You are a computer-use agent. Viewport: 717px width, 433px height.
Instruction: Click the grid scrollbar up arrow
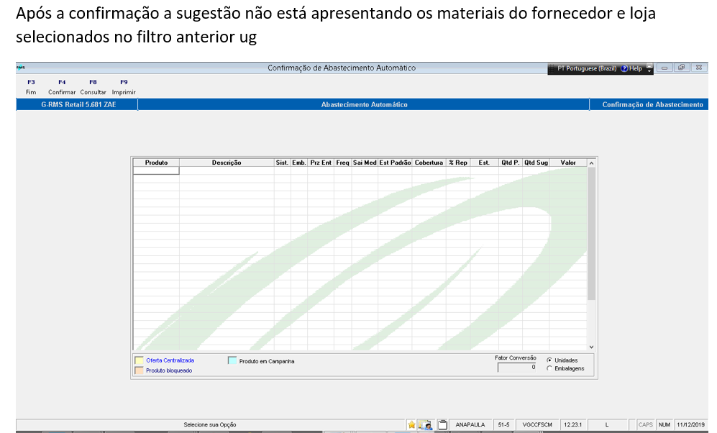pos(591,163)
